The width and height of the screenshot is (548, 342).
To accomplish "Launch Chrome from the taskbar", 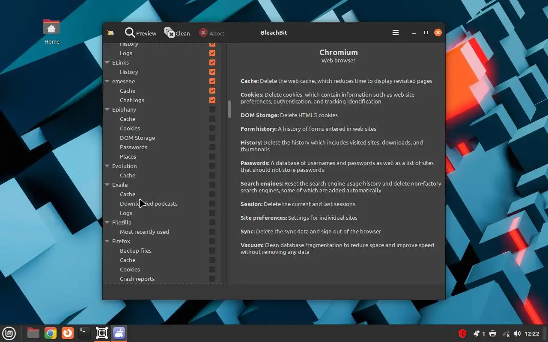I will pyautogui.click(x=51, y=333).
